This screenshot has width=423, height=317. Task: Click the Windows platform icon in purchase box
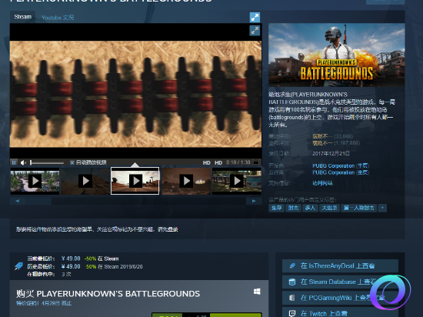pos(257,292)
